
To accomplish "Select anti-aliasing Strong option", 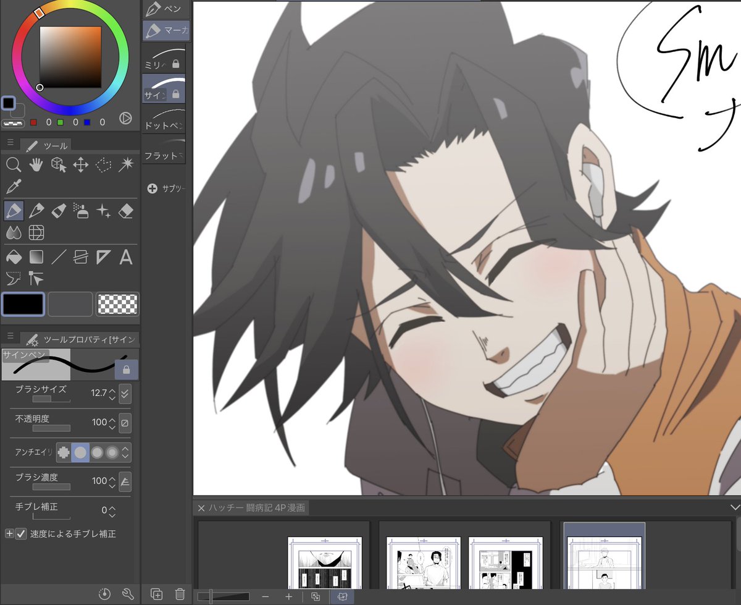I will click(x=112, y=452).
